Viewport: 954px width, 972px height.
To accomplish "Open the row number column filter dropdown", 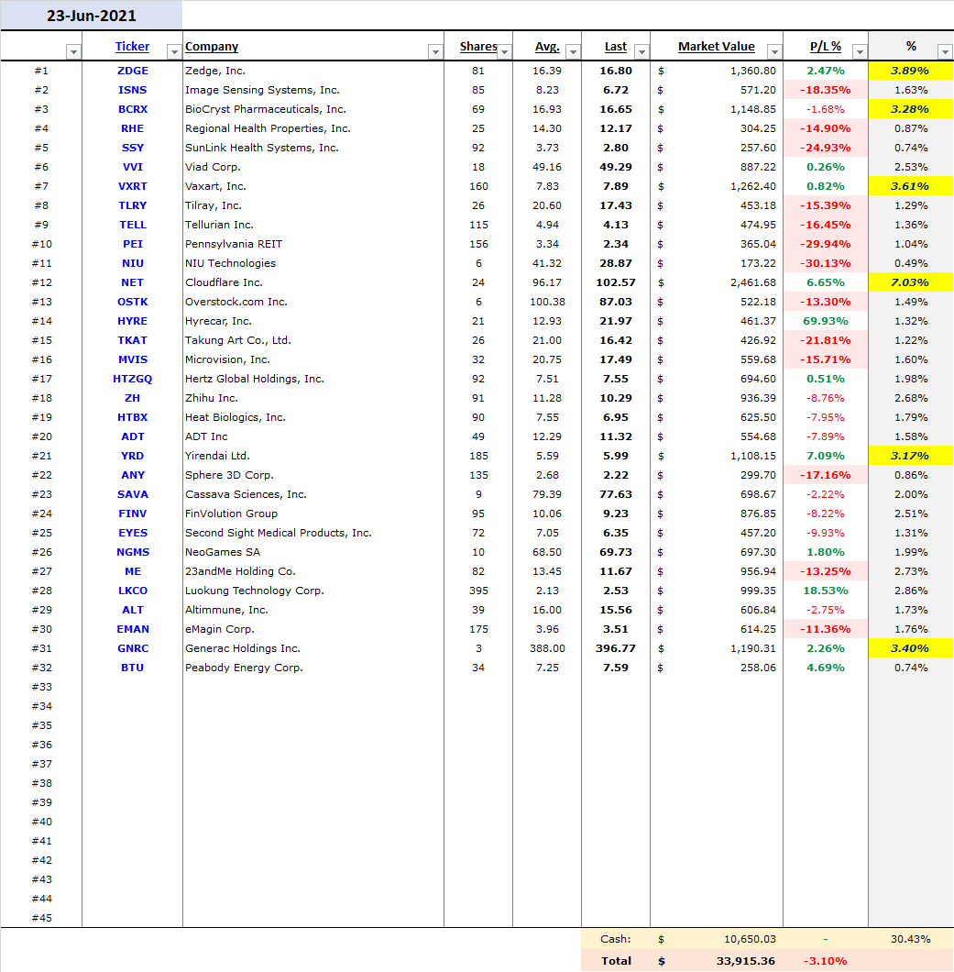I will point(73,52).
